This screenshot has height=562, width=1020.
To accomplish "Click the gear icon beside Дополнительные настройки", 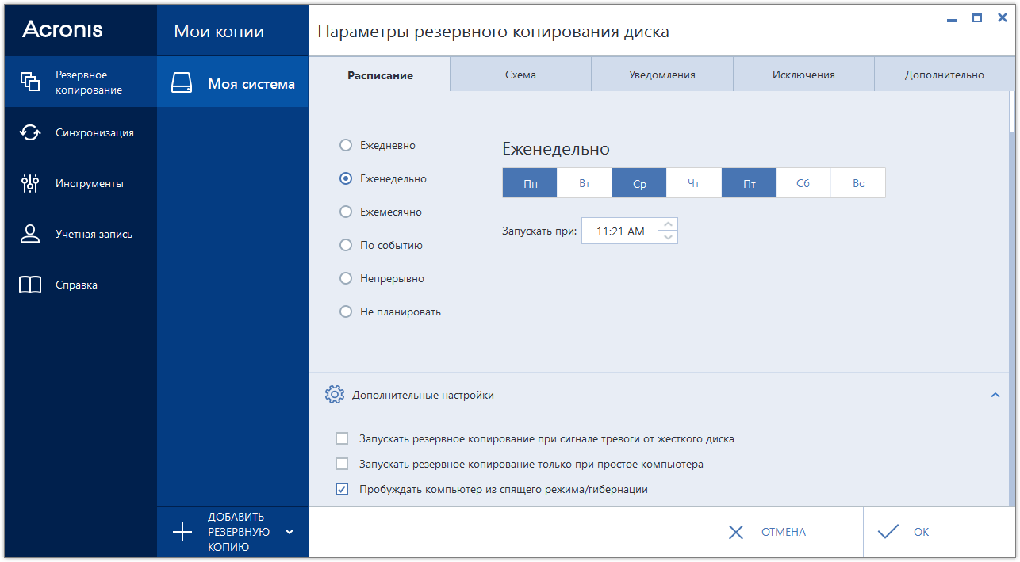I will pos(335,395).
